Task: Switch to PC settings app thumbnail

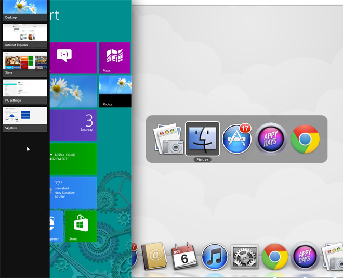Action: pos(25,92)
